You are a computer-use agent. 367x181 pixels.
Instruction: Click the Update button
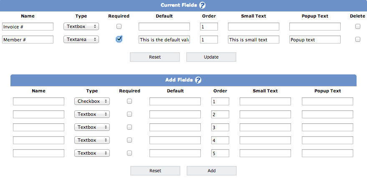point(211,57)
